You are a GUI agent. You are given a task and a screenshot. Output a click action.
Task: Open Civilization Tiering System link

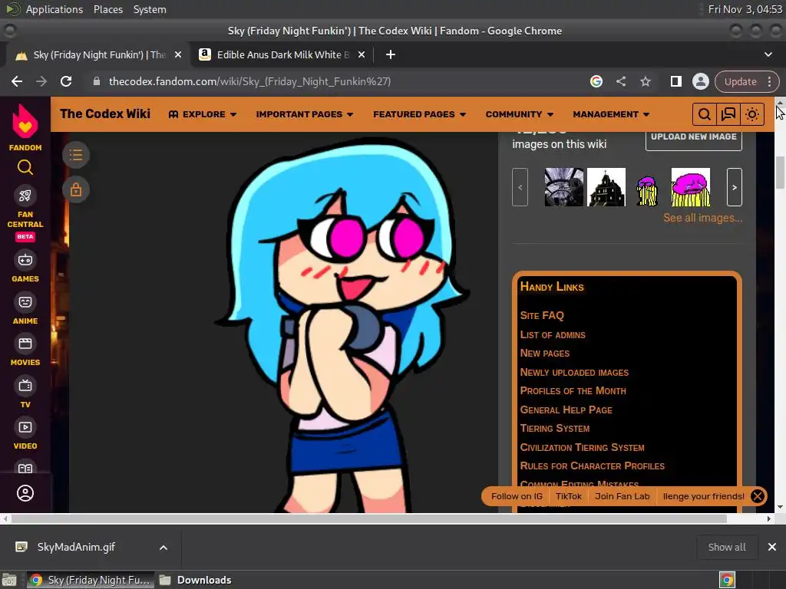coord(582,447)
